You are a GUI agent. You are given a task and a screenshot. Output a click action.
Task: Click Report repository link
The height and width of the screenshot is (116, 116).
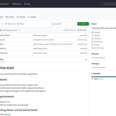98,48
